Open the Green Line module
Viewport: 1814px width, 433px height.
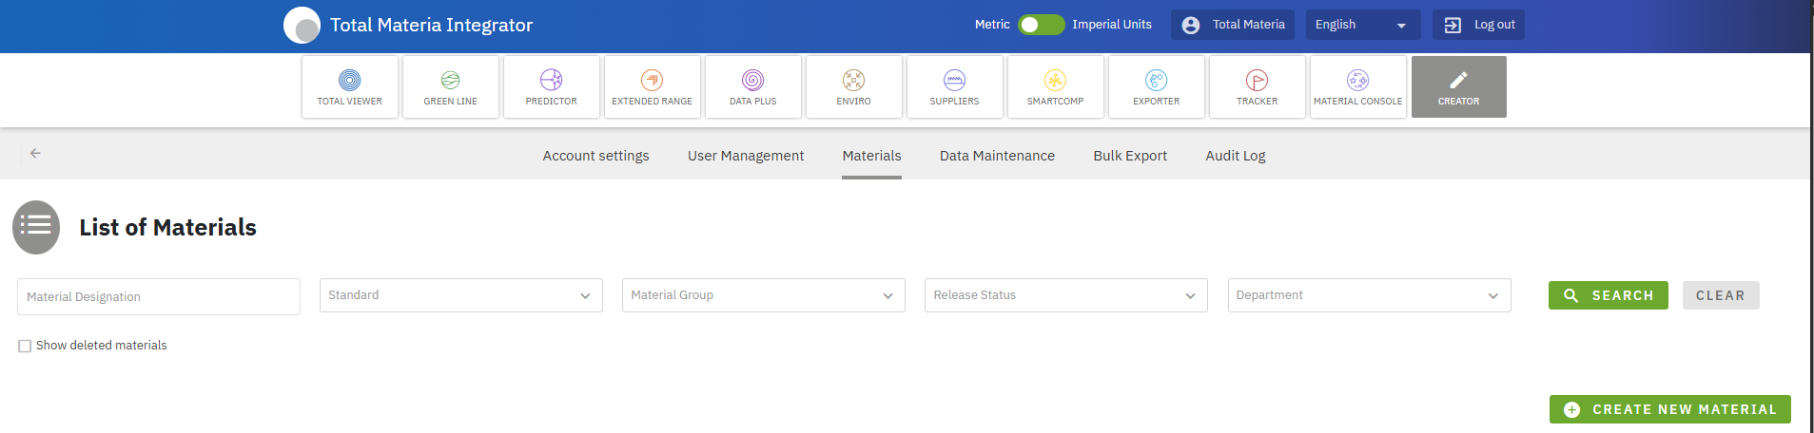(450, 86)
